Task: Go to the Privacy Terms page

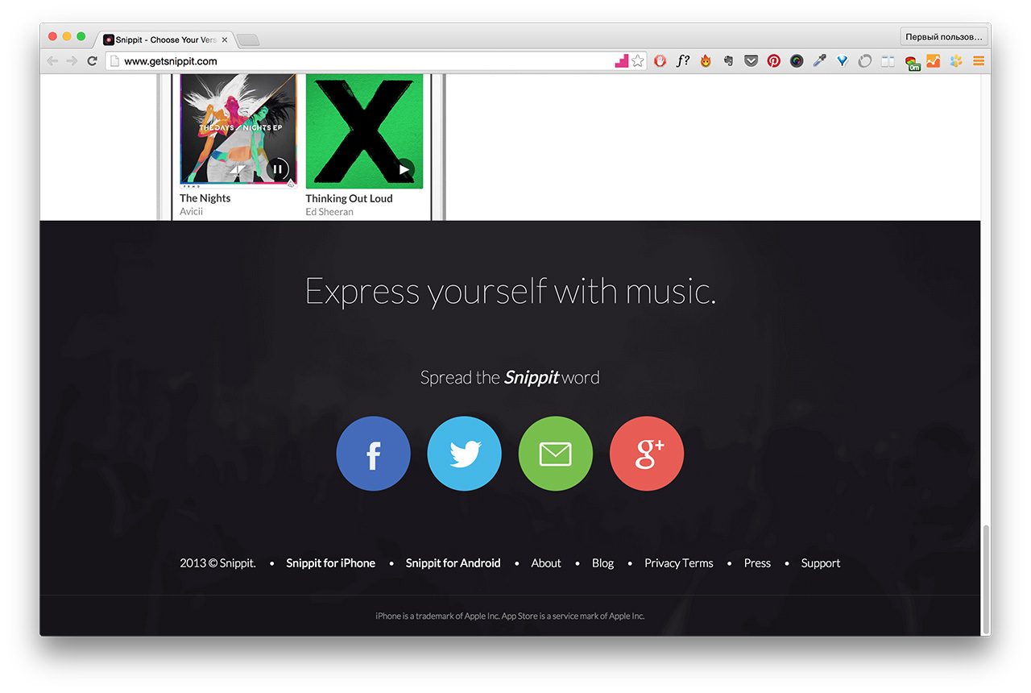Action: tap(678, 563)
